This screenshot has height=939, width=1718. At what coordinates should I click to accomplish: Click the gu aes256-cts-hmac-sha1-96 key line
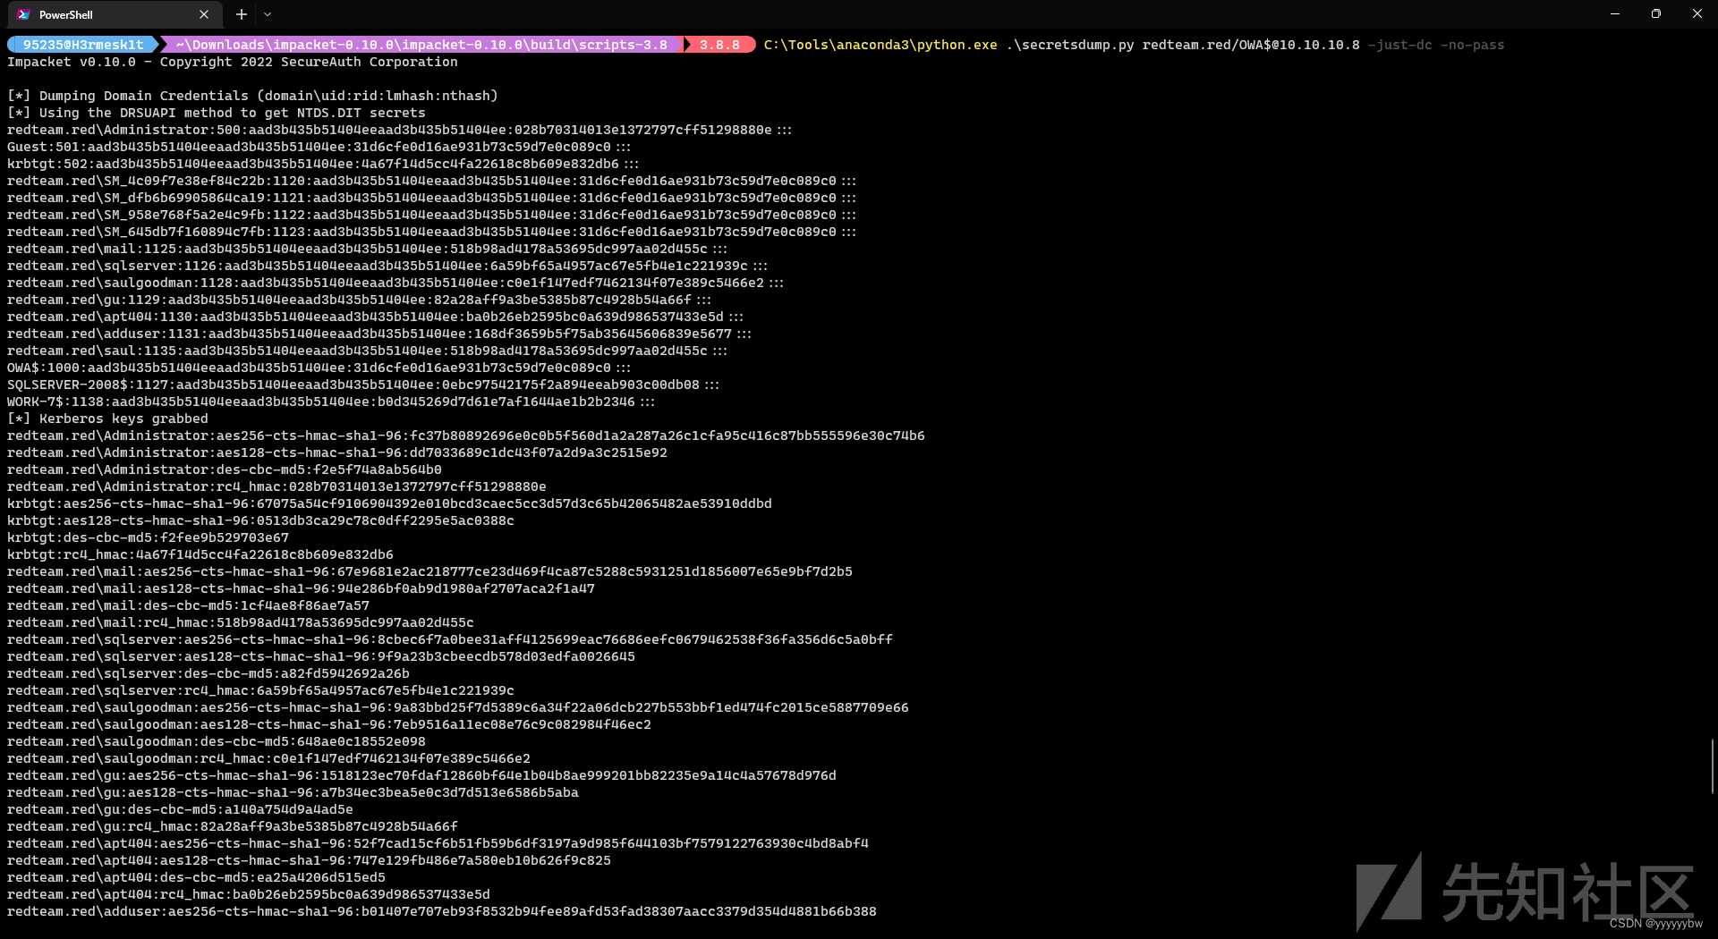point(421,775)
